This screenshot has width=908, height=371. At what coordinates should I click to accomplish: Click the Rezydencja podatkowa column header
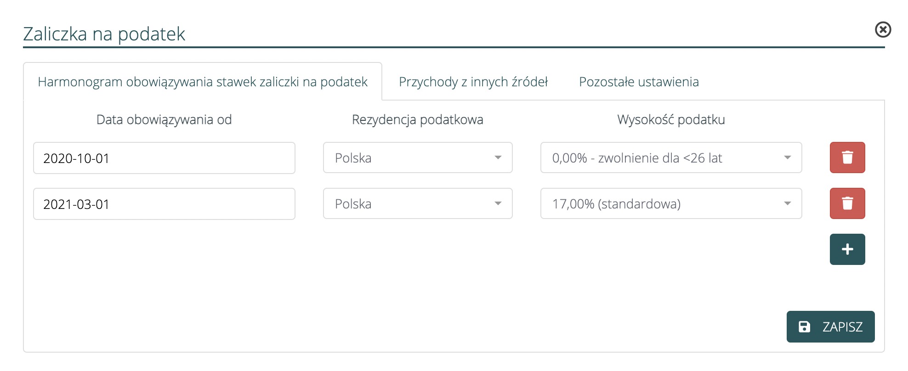pos(417,120)
